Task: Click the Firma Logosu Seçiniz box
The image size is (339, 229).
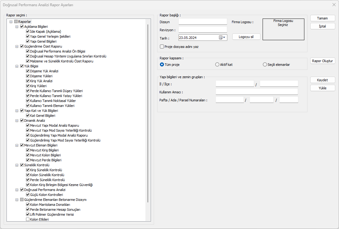Action: point(283,29)
